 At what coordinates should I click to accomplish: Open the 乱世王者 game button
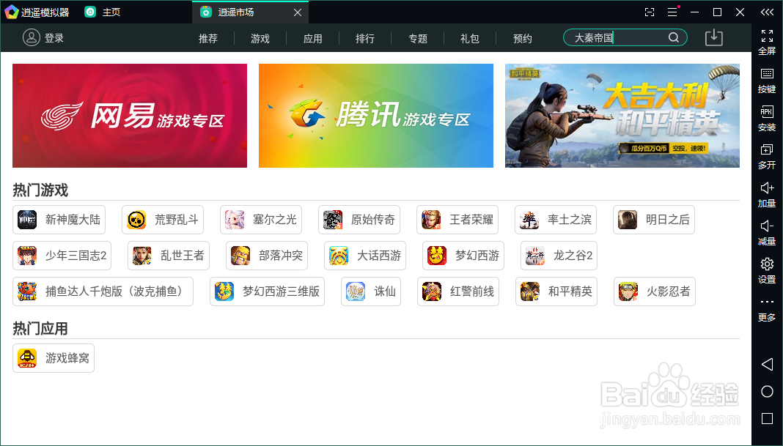click(x=169, y=256)
